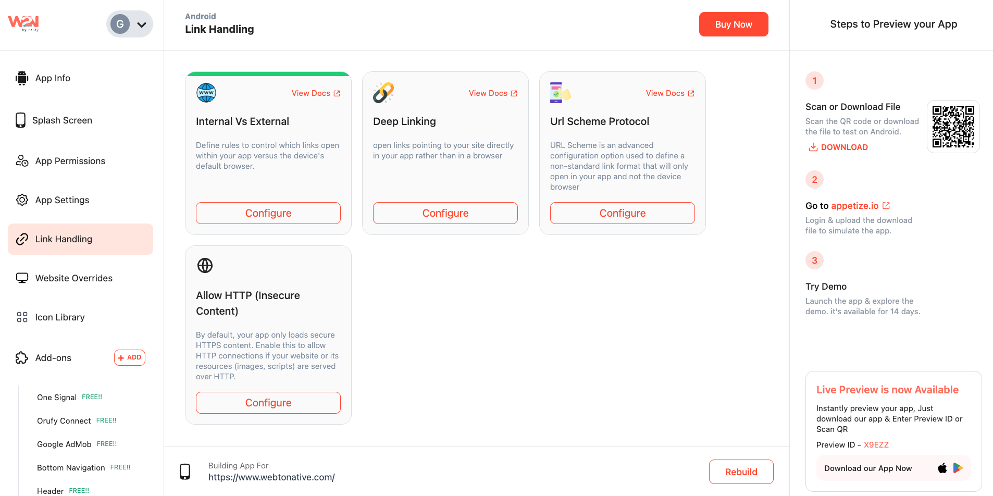Click the Website Overrides monitor icon
Viewport: 993px width, 496px height.
pos(22,278)
